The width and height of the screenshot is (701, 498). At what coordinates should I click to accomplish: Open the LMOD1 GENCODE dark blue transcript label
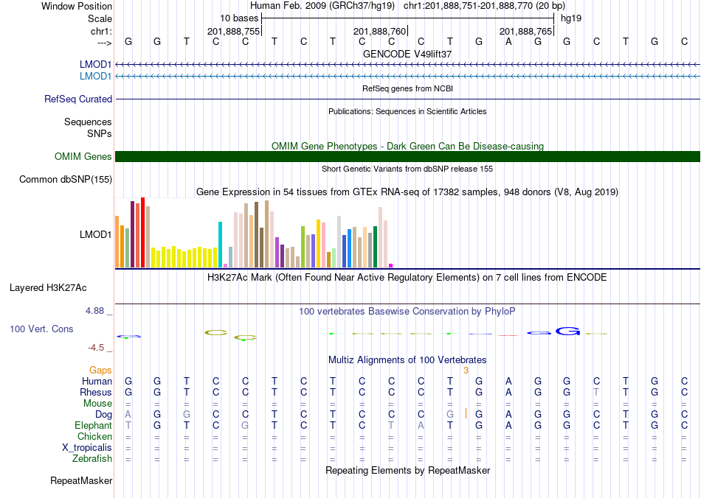[x=95, y=65]
